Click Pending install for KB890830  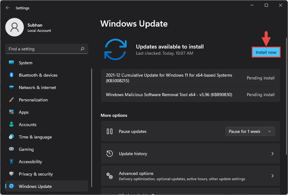(261, 95)
